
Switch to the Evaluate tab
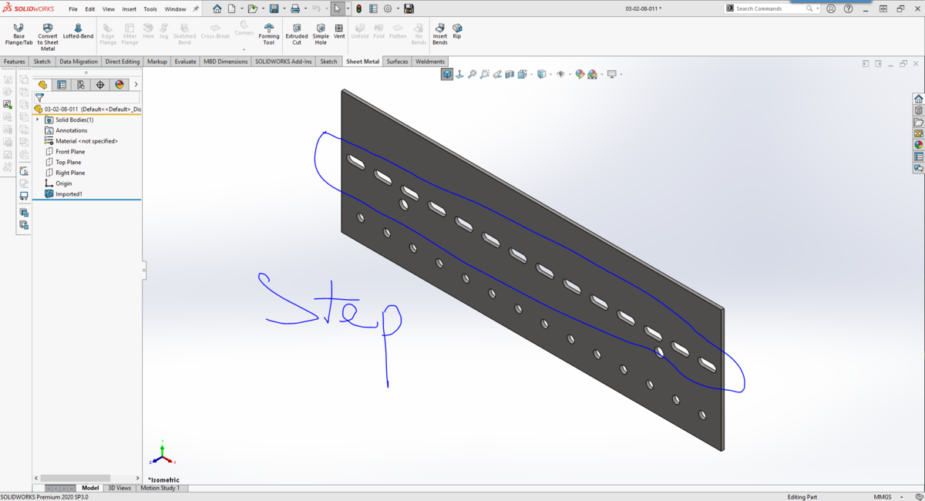tap(185, 62)
